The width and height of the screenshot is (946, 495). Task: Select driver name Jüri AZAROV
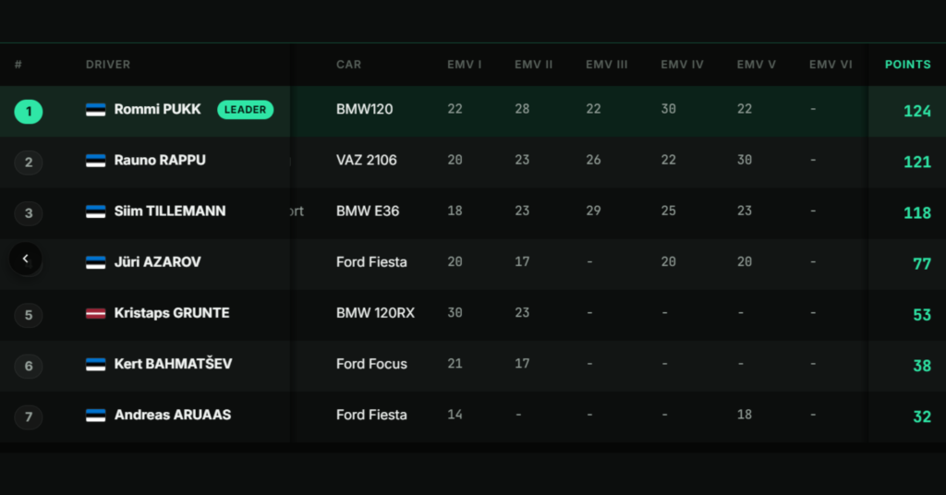tap(157, 262)
